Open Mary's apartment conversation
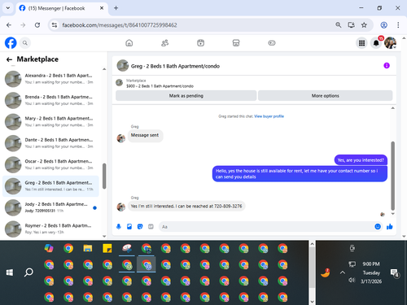 51,121
